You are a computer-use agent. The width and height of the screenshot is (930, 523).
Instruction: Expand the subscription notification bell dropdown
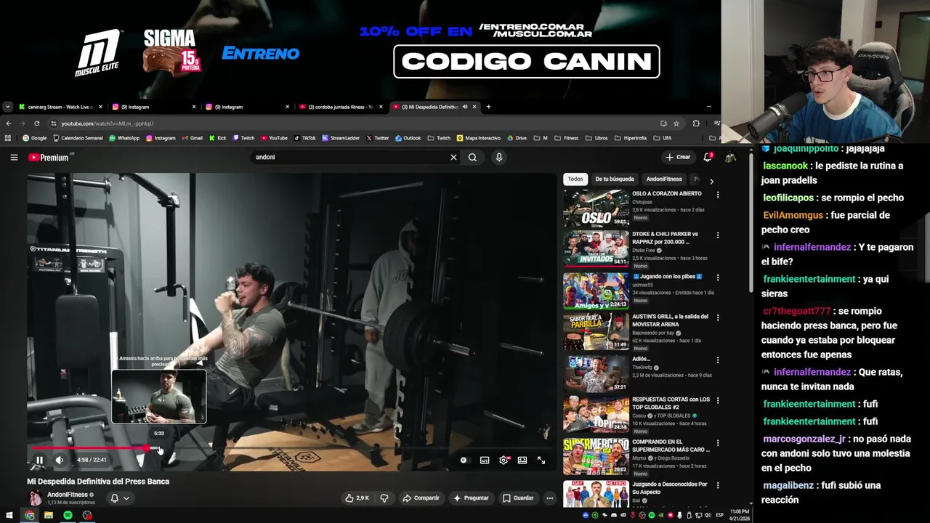(x=120, y=498)
